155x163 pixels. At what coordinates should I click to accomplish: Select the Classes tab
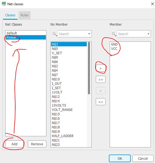click(10, 15)
